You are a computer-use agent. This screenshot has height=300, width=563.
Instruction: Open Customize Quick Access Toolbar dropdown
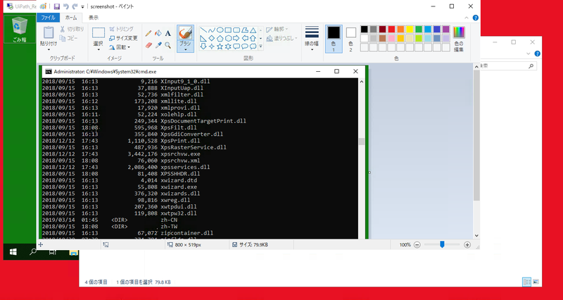click(x=82, y=7)
